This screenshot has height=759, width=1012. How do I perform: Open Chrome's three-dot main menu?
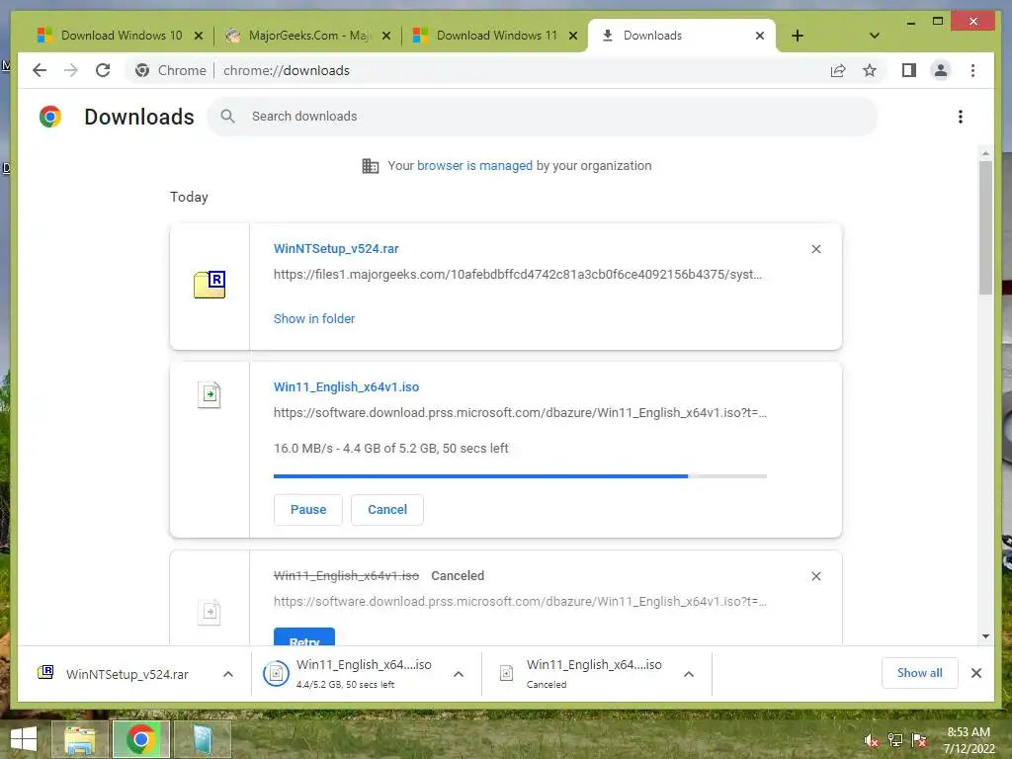[x=972, y=70]
